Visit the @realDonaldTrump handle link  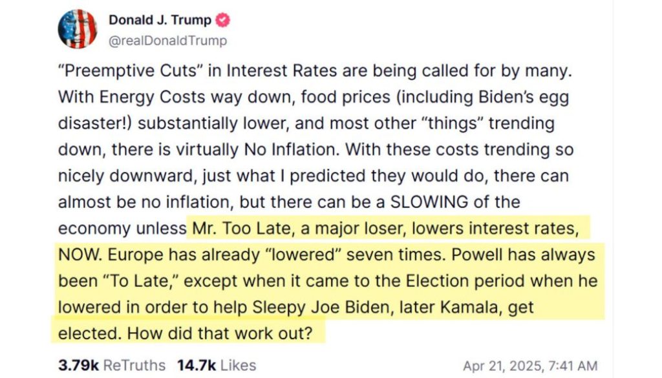coord(168,41)
